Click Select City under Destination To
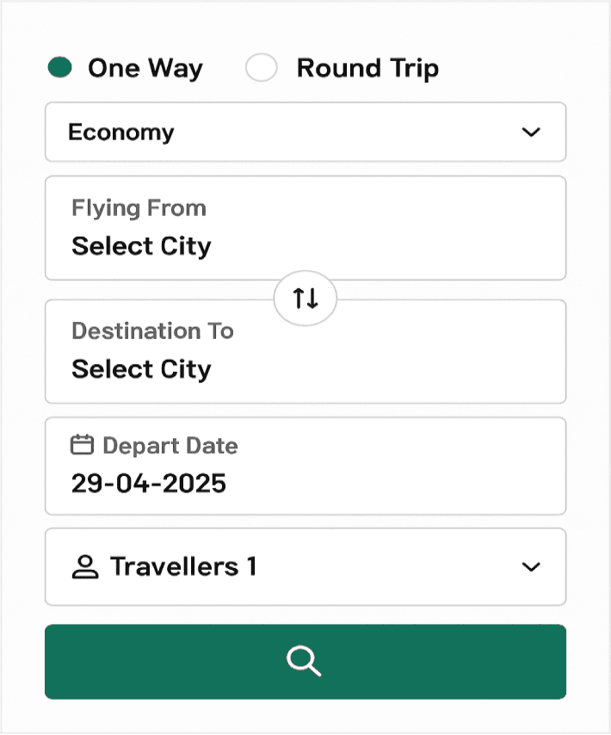 tap(141, 369)
